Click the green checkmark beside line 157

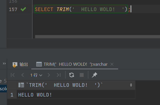coord(23,9)
